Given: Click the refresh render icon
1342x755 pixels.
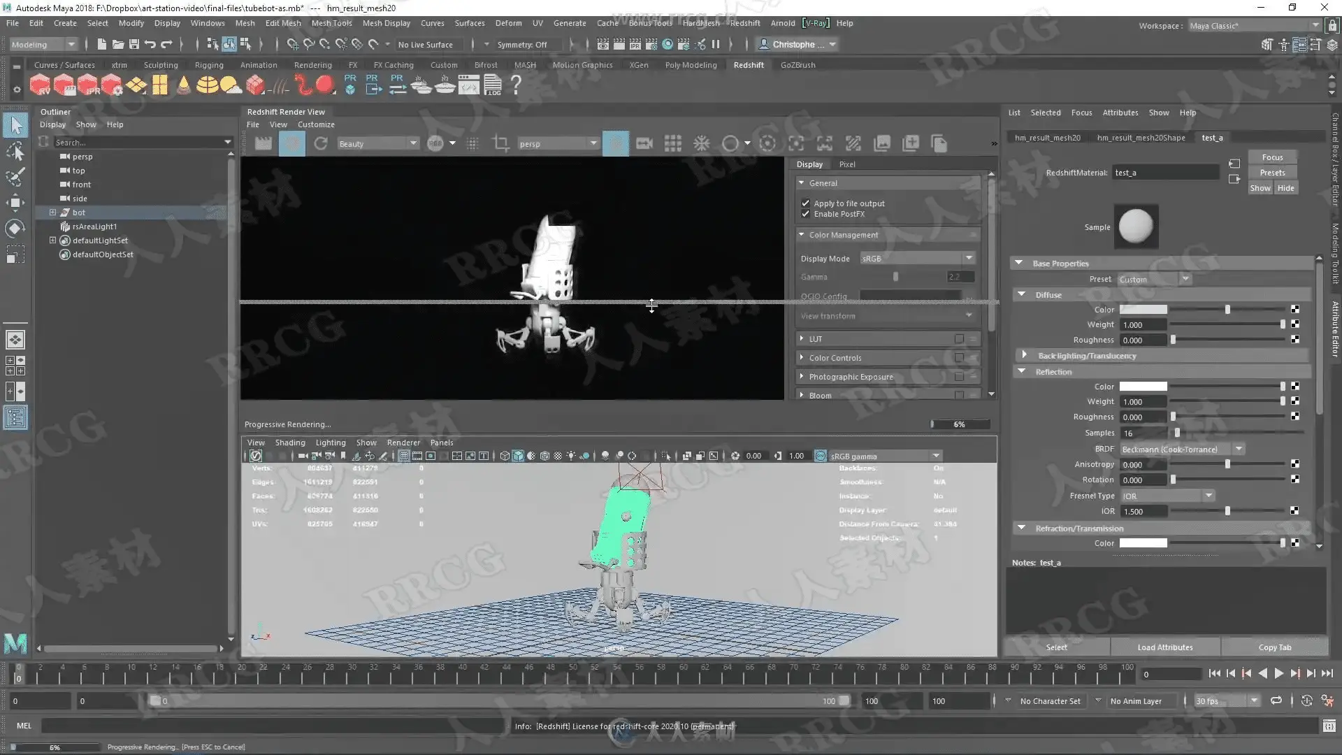Looking at the screenshot, I should pyautogui.click(x=321, y=143).
